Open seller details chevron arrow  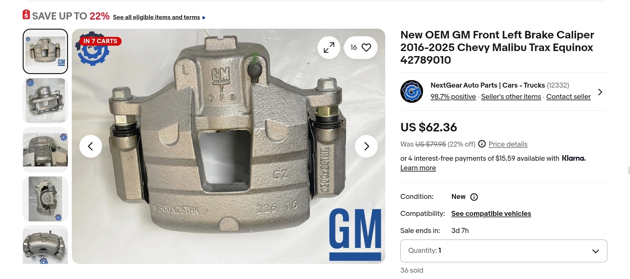(x=600, y=92)
